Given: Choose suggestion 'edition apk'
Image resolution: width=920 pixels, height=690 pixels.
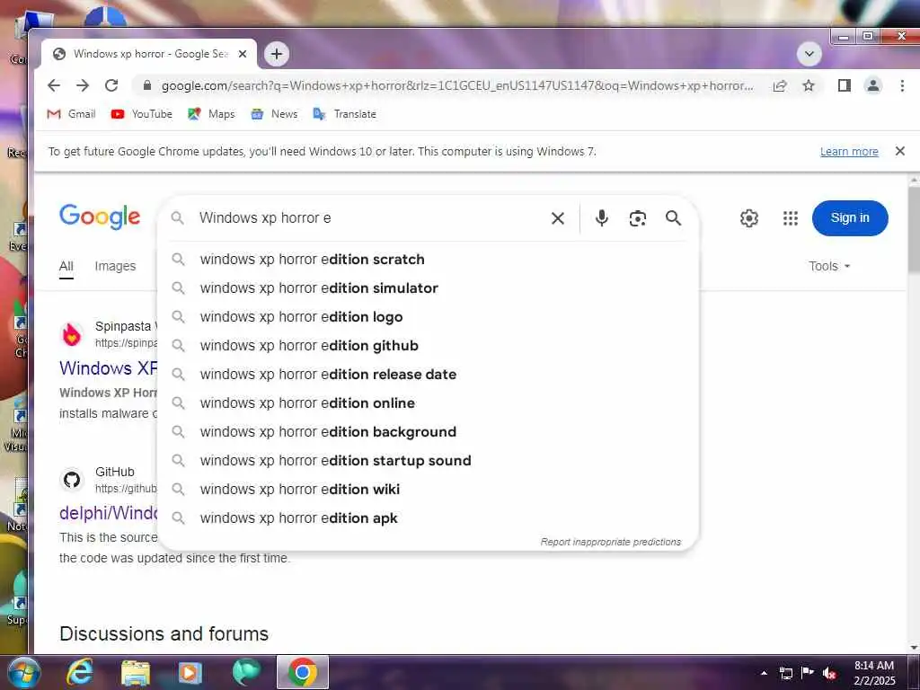Looking at the screenshot, I should (429, 518).
